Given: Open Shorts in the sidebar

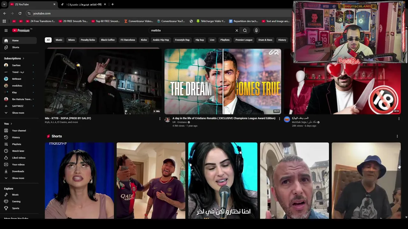Looking at the screenshot, I should coord(19,47).
